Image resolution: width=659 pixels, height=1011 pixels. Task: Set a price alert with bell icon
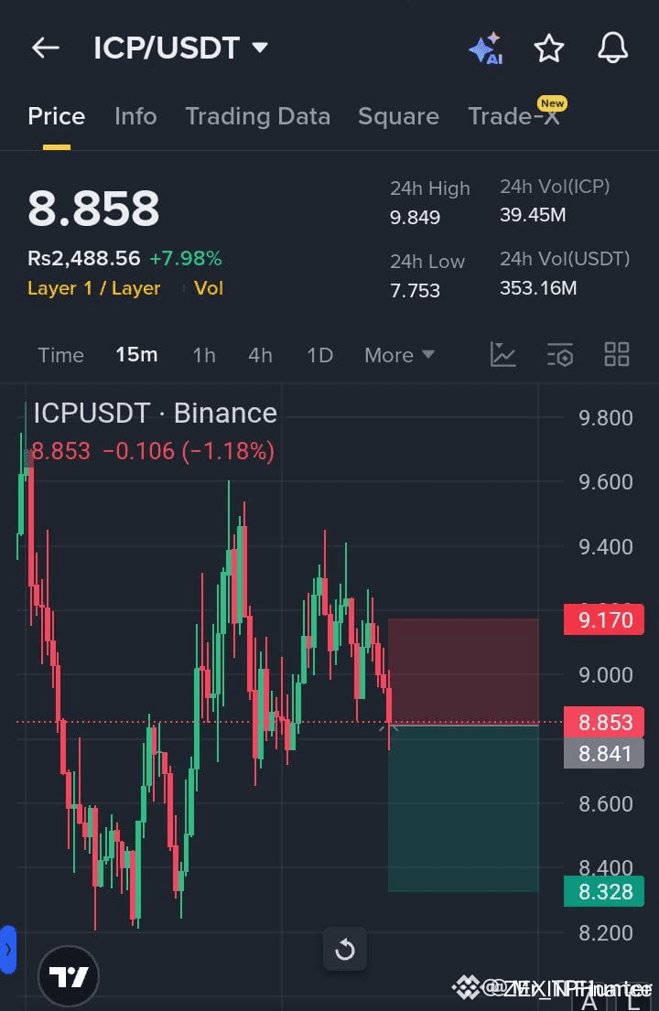click(x=612, y=48)
